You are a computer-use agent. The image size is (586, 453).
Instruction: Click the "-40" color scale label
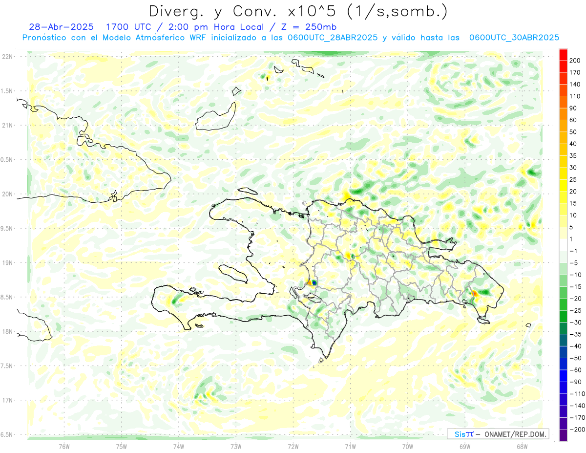[x=575, y=346]
